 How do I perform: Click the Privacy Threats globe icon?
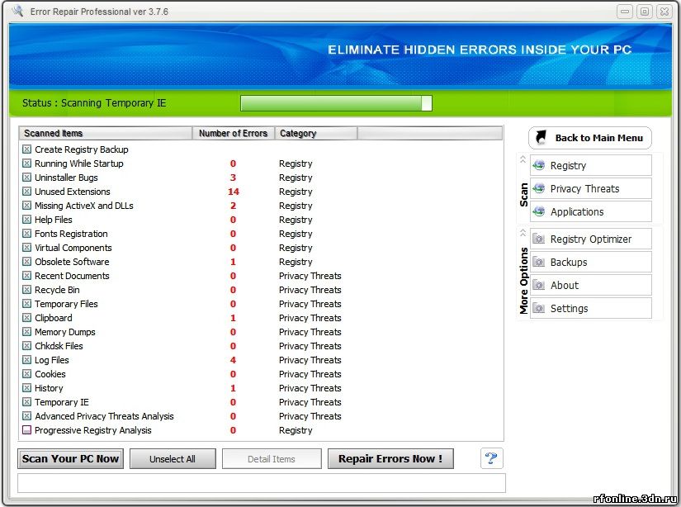tap(539, 188)
